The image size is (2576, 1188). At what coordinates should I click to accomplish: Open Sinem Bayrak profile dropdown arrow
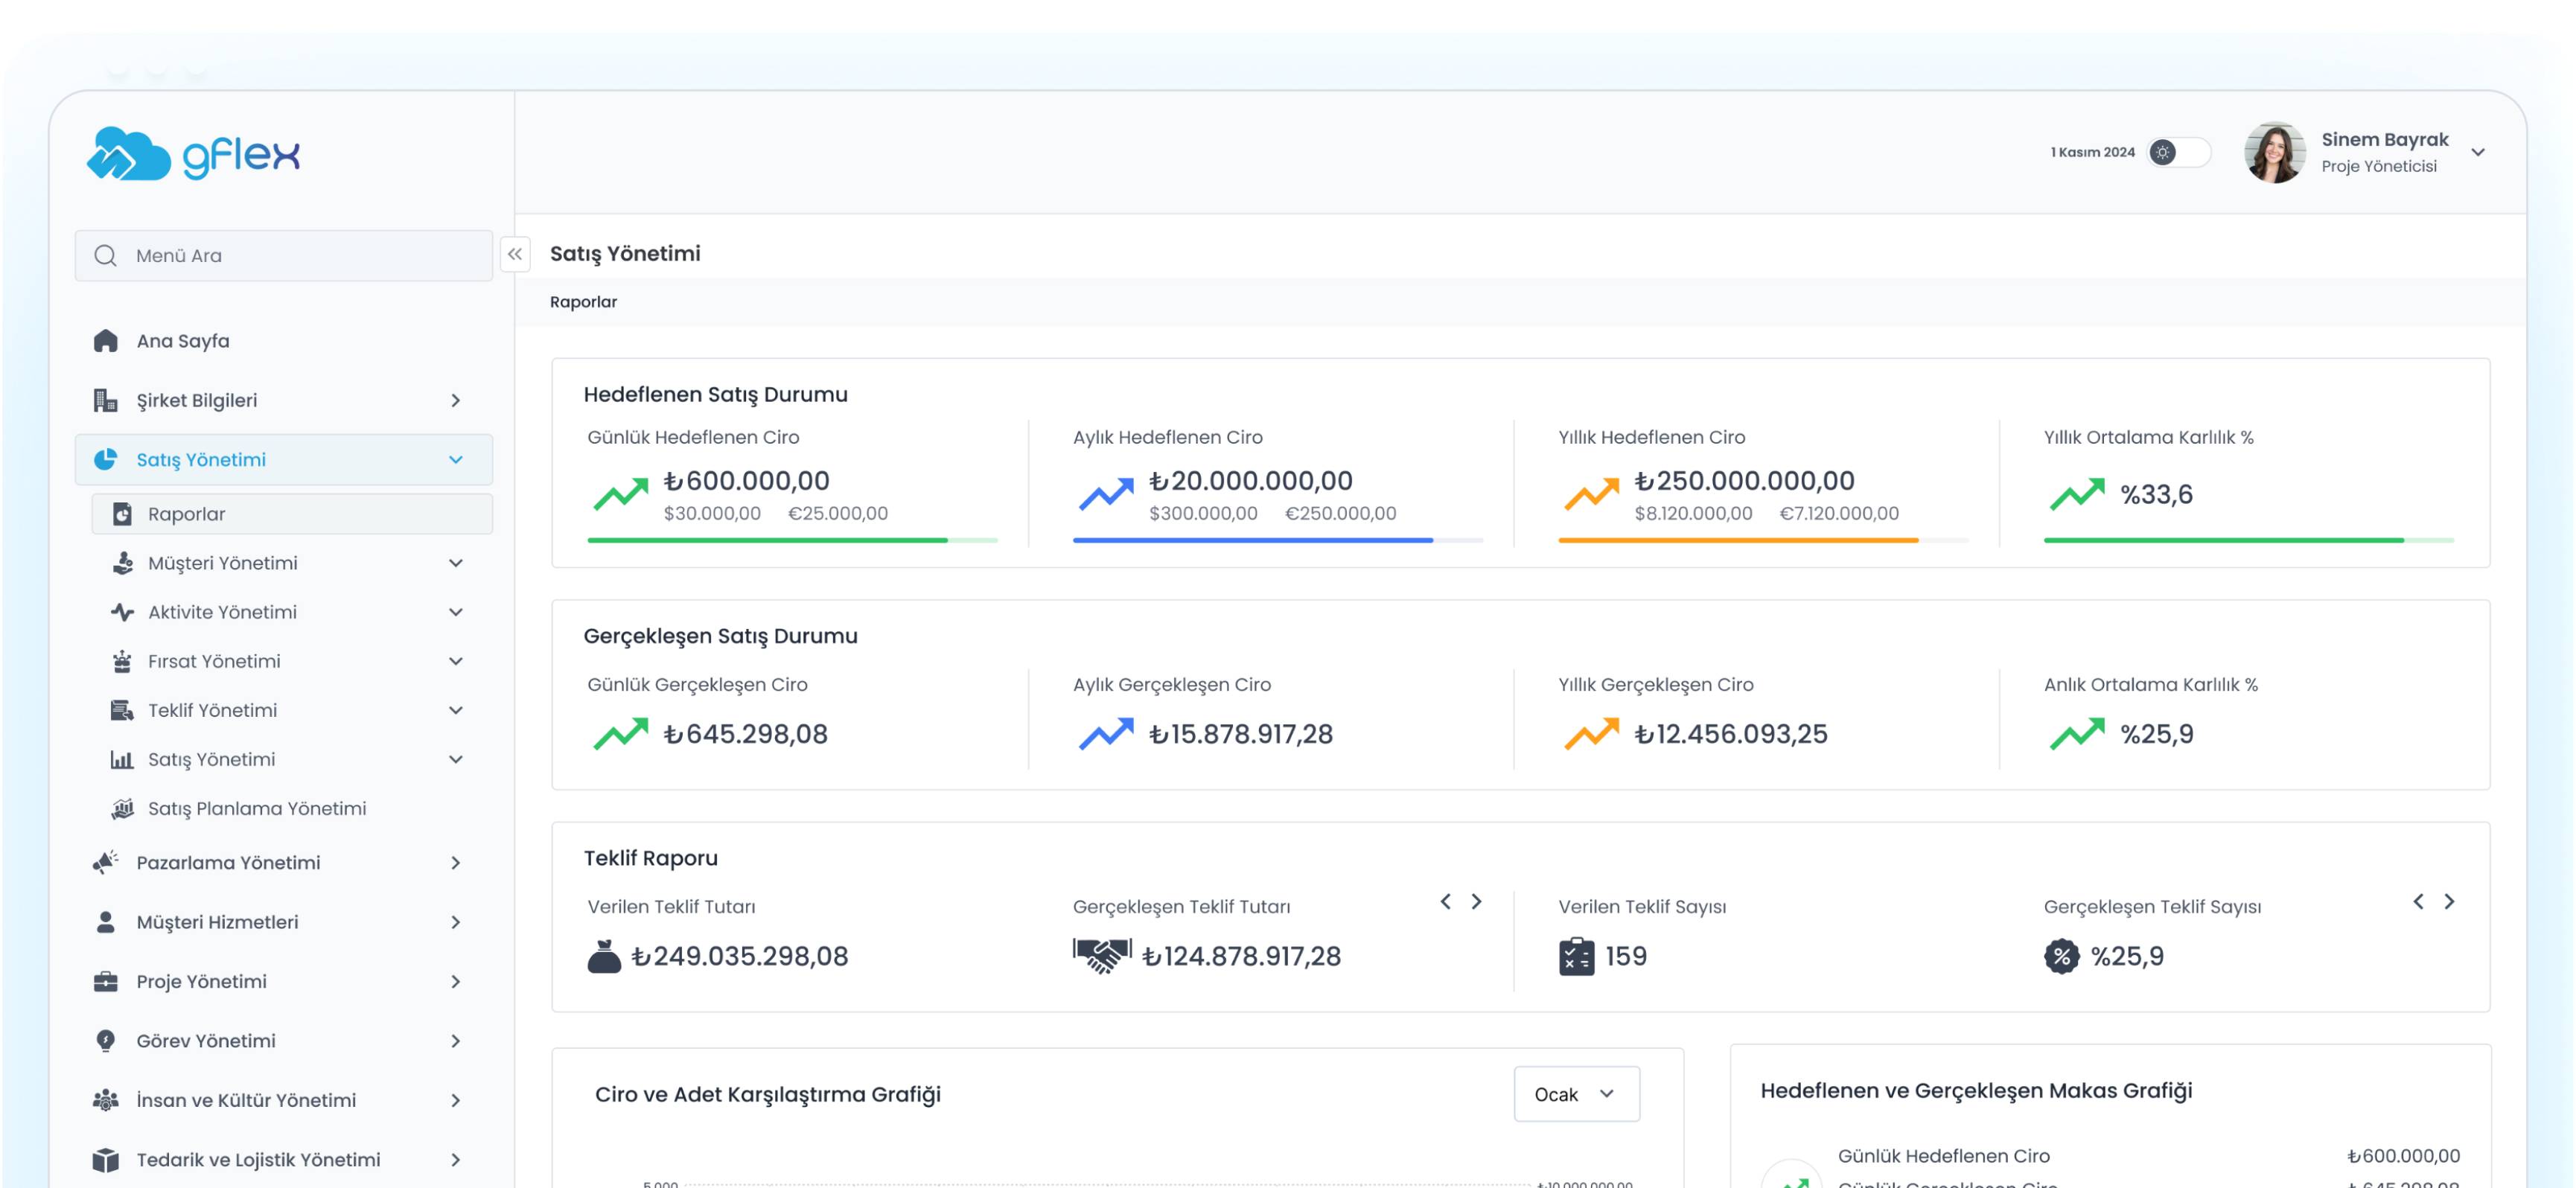point(2477,152)
